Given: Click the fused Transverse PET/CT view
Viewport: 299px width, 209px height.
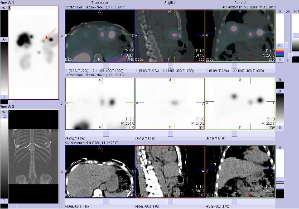Looking at the screenshot, I should (100, 36).
